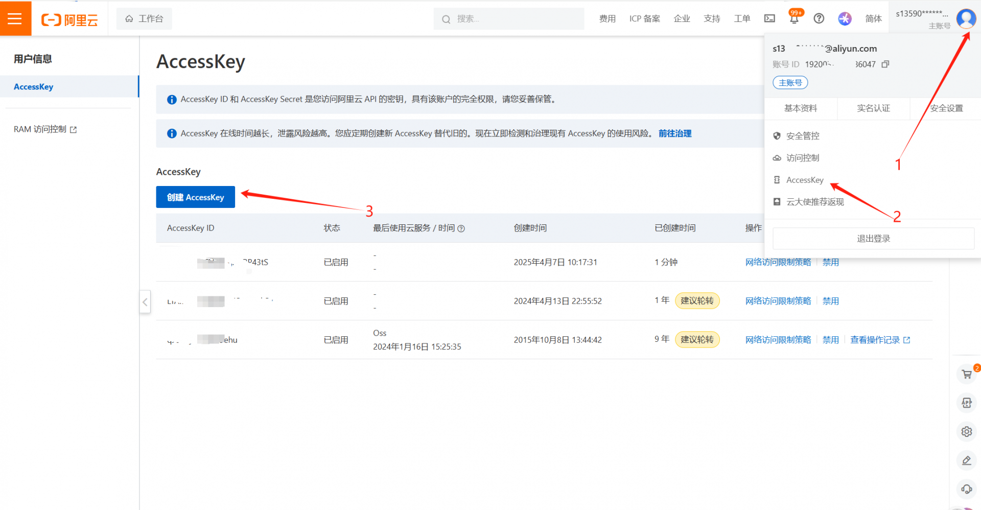
Task: Click the 前往治理 link
Action: (x=675, y=133)
